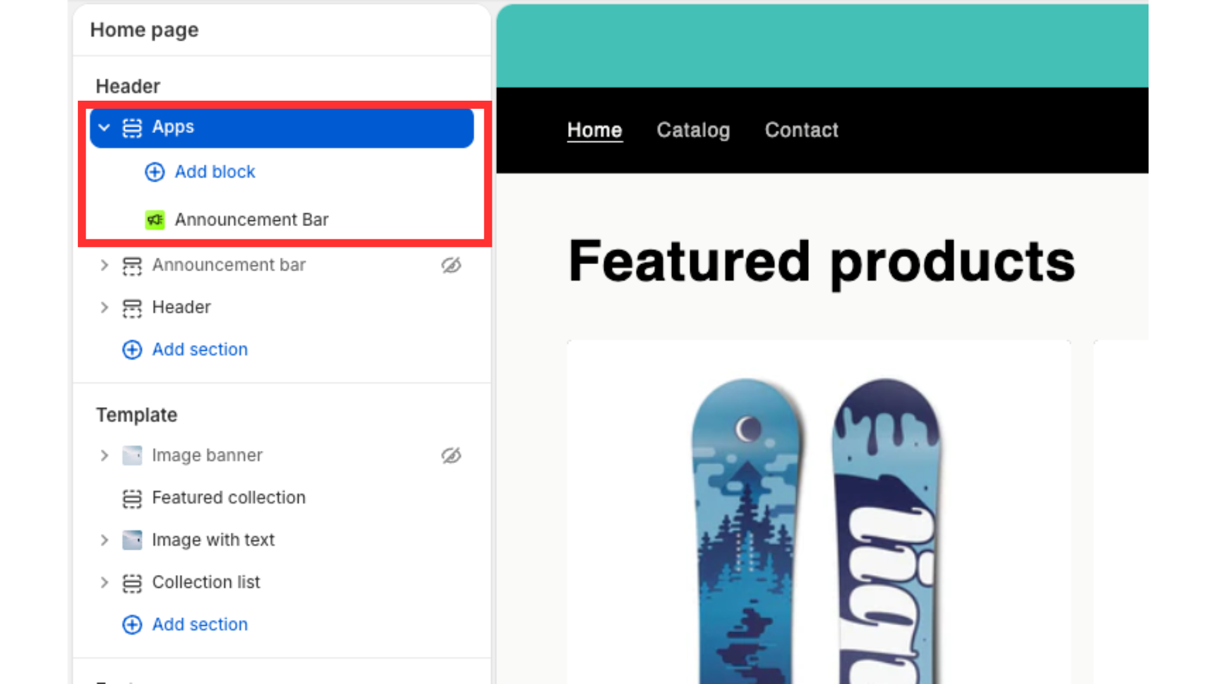Image resolution: width=1217 pixels, height=684 pixels.
Task: Select the green Announcement Bar app icon
Action: click(x=155, y=220)
